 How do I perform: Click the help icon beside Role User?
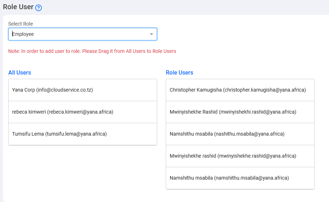pyautogui.click(x=38, y=8)
